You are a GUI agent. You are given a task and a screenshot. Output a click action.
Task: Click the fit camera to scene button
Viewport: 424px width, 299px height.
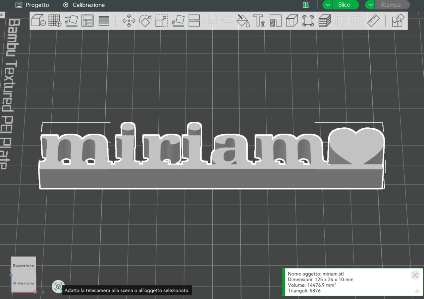click(58, 286)
